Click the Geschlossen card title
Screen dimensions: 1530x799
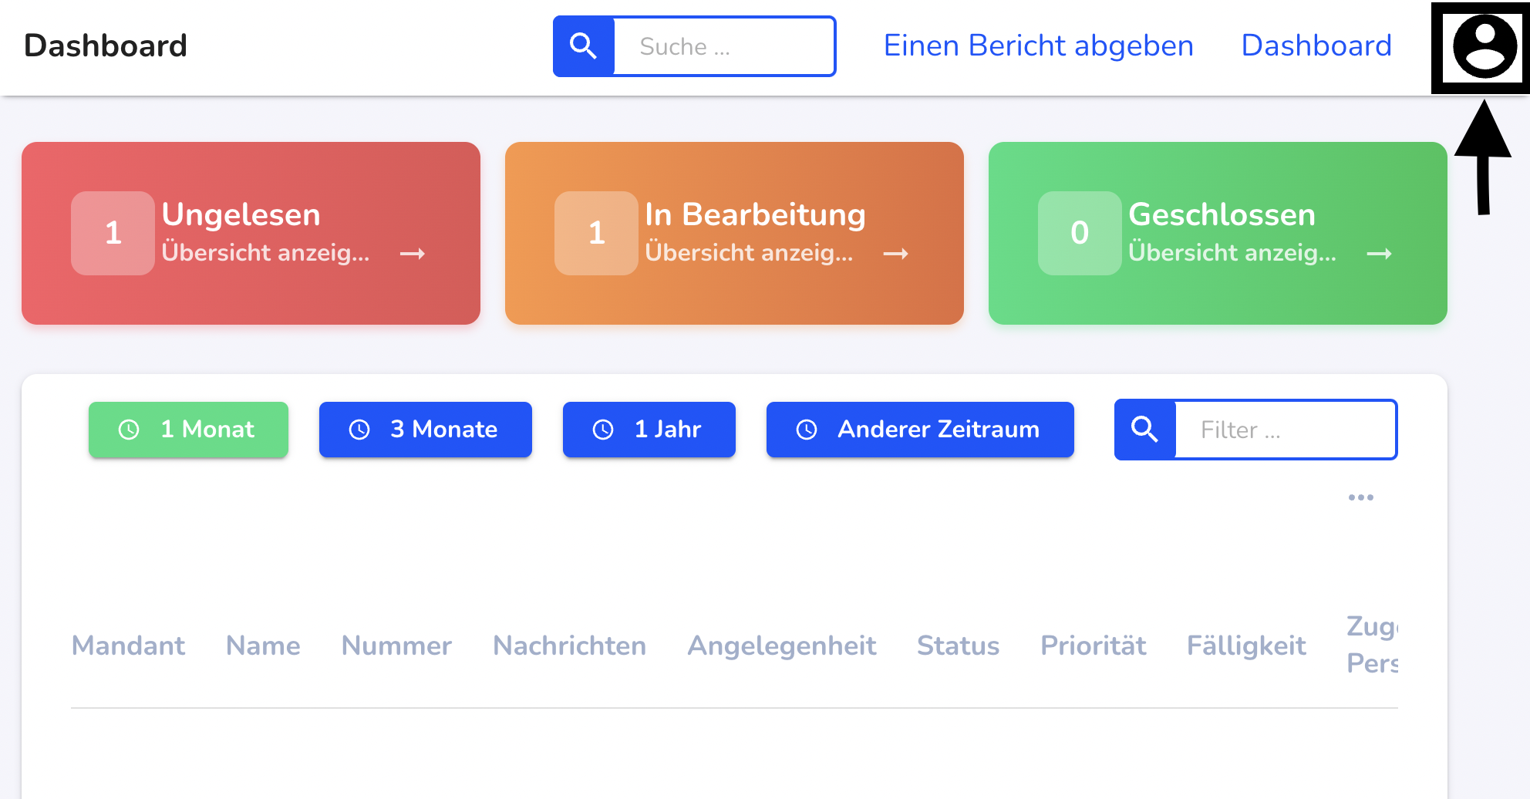1222,214
